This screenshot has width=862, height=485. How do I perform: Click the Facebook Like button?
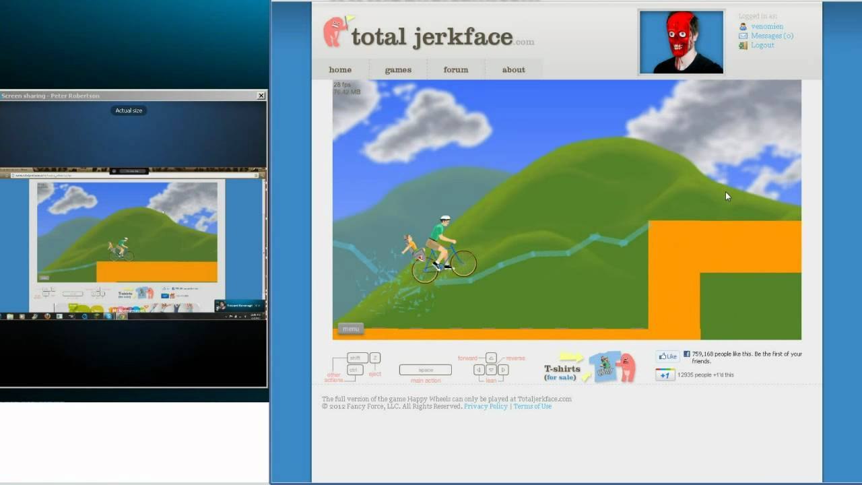(x=667, y=356)
